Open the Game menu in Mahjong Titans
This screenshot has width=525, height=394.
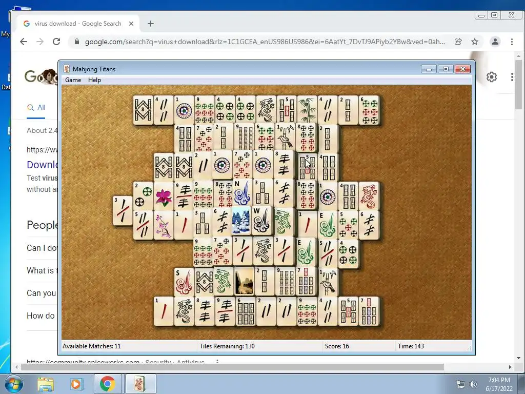73,80
